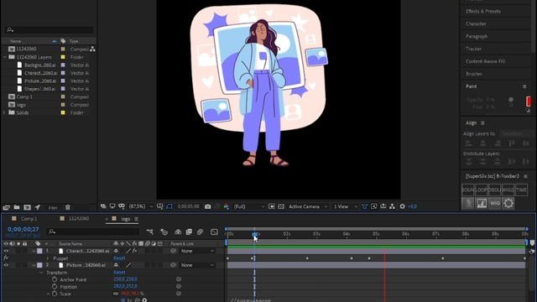Open the ft-Toolbar settings gear
The width and height of the screenshot is (537, 302).
pyautogui.click(x=508, y=203)
